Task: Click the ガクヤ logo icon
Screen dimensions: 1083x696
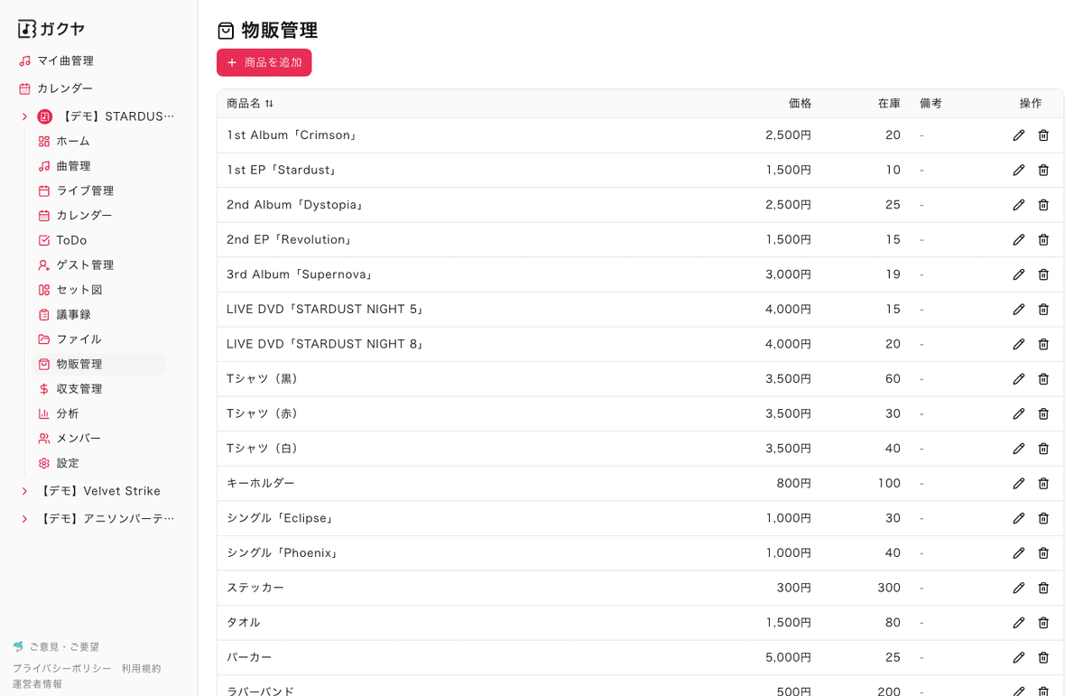Action: click(x=27, y=29)
